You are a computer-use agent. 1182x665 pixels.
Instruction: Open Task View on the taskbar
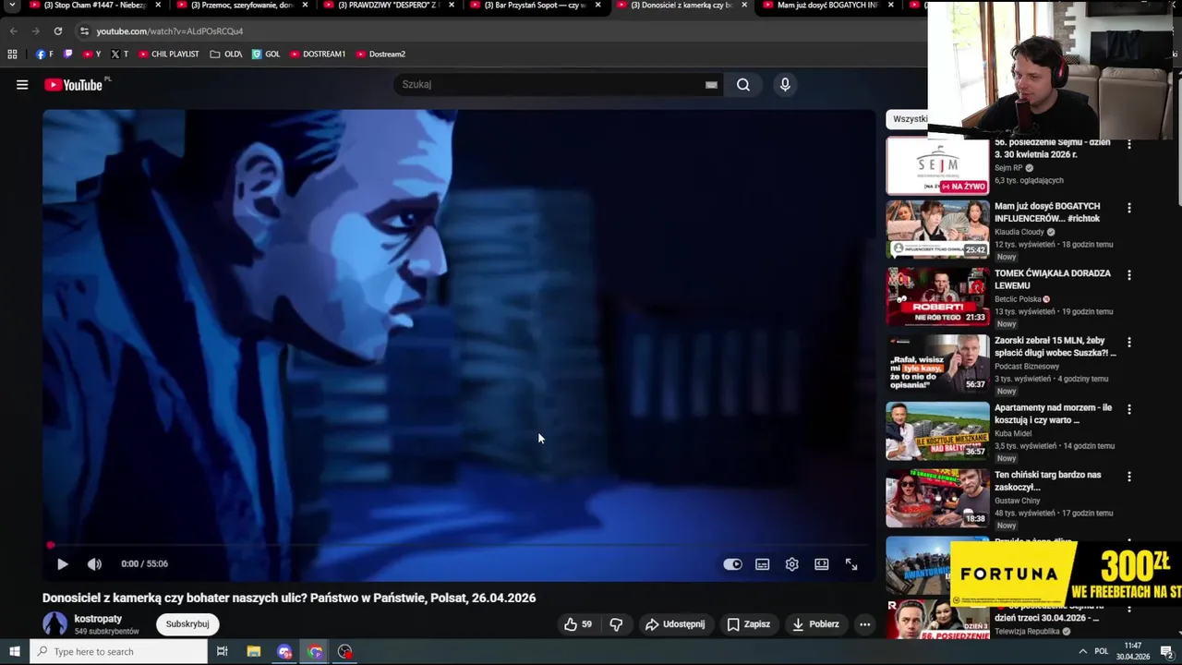coord(223,652)
